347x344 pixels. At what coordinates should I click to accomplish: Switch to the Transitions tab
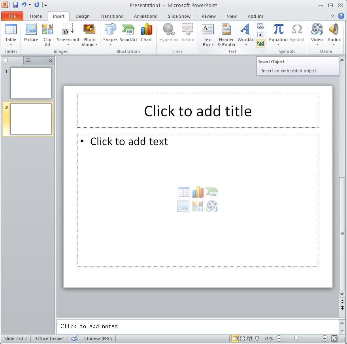(x=111, y=16)
